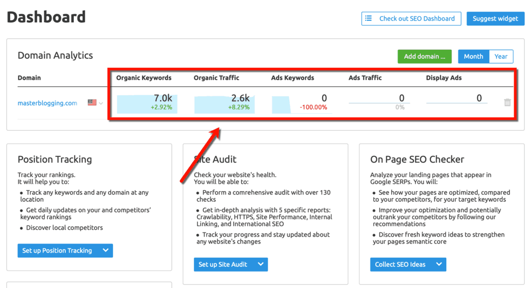The image size is (530, 288).
Task: Click the Domain Analytics heading
Action: [x=55, y=56]
